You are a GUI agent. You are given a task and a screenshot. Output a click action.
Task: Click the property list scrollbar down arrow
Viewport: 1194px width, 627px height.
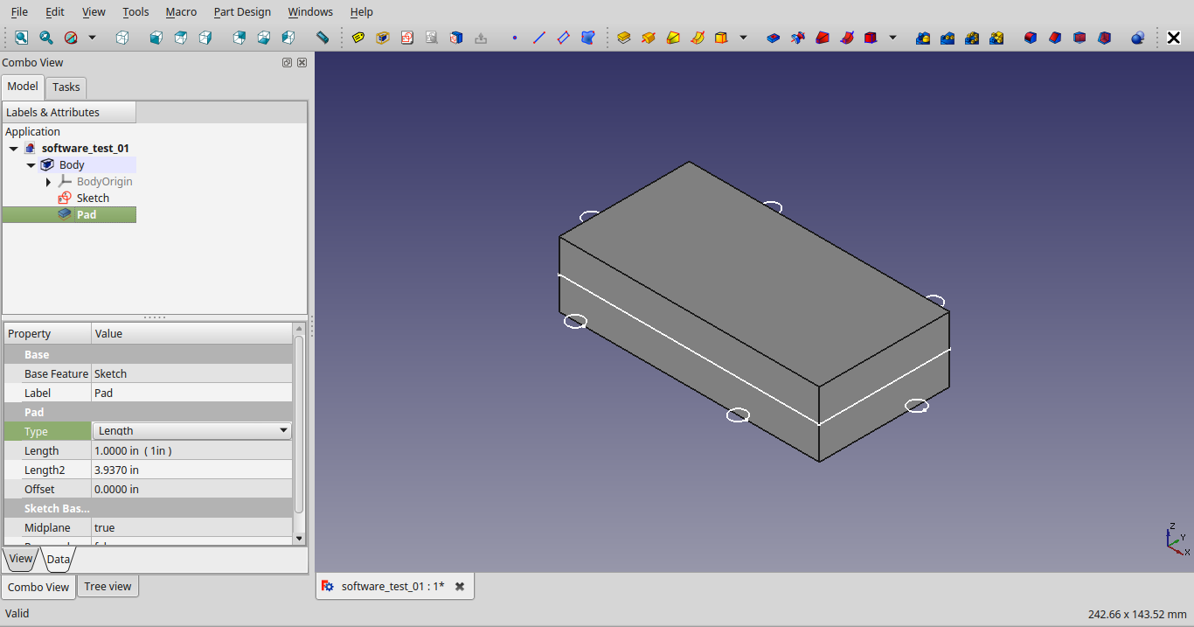[x=299, y=539]
